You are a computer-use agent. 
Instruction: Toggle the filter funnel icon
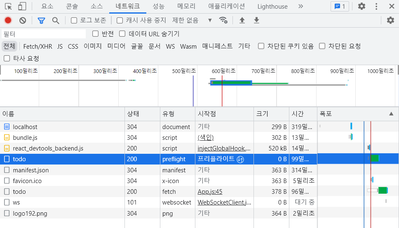click(x=41, y=20)
